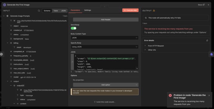Click the OpenAI icon on the left edge
Viewport: 214px width, 109px height.
pyautogui.click(x=1, y=54)
